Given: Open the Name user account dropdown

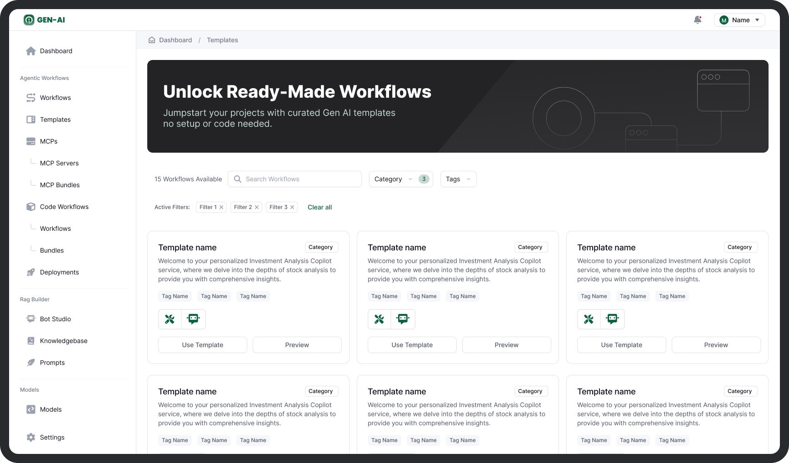Looking at the screenshot, I should 739,20.
